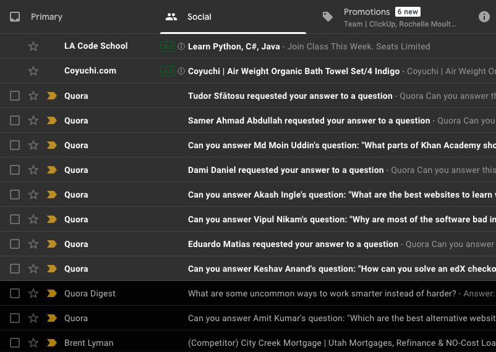Image resolution: width=496 pixels, height=352 pixels.
Task: Star the Tudor Sfătosu Quora email
Action: coord(33,96)
